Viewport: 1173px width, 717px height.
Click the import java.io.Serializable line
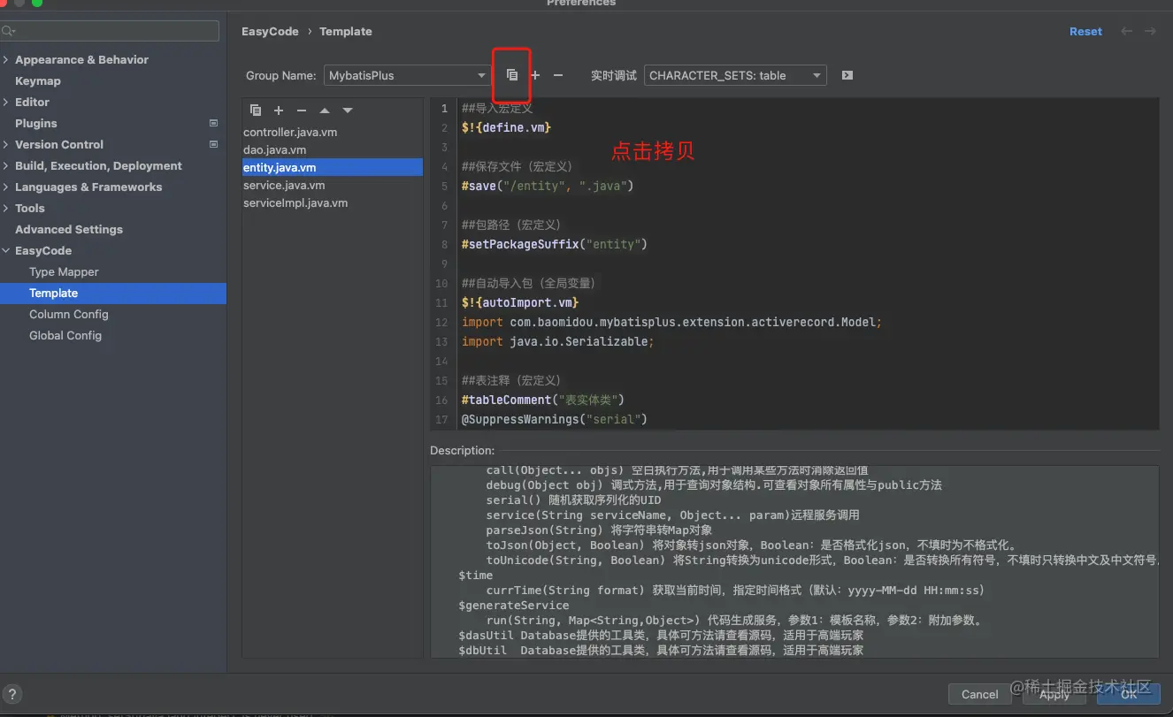point(557,341)
